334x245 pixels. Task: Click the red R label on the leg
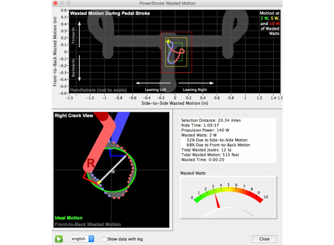click(x=91, y=164)
